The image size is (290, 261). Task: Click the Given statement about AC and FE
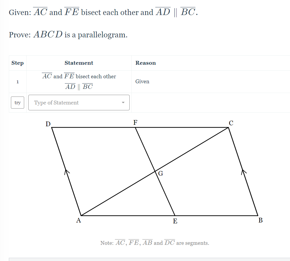(79, 76)
